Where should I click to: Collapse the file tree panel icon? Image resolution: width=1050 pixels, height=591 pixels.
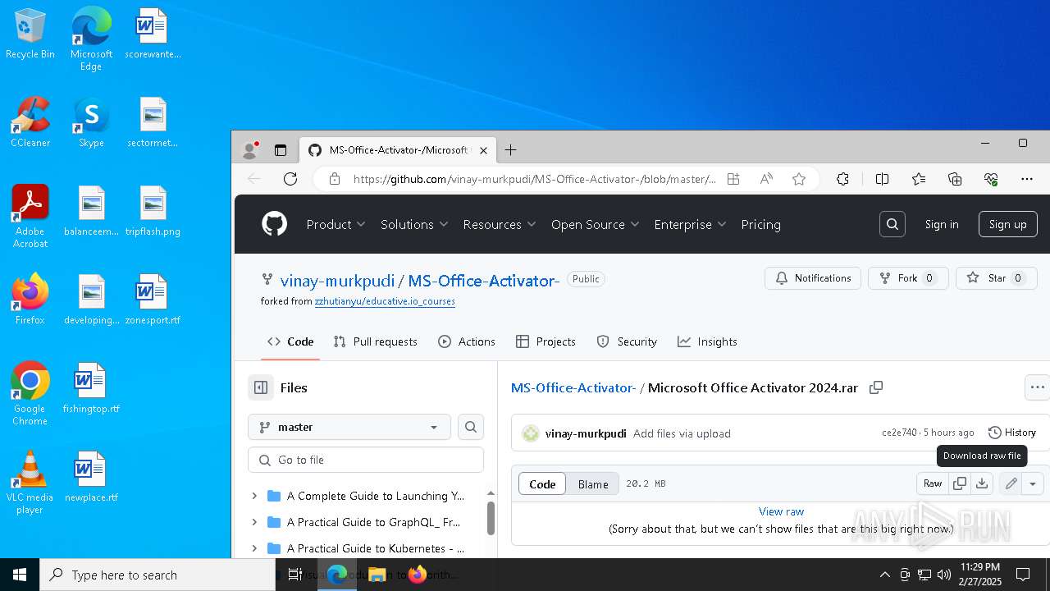[261, 387]
